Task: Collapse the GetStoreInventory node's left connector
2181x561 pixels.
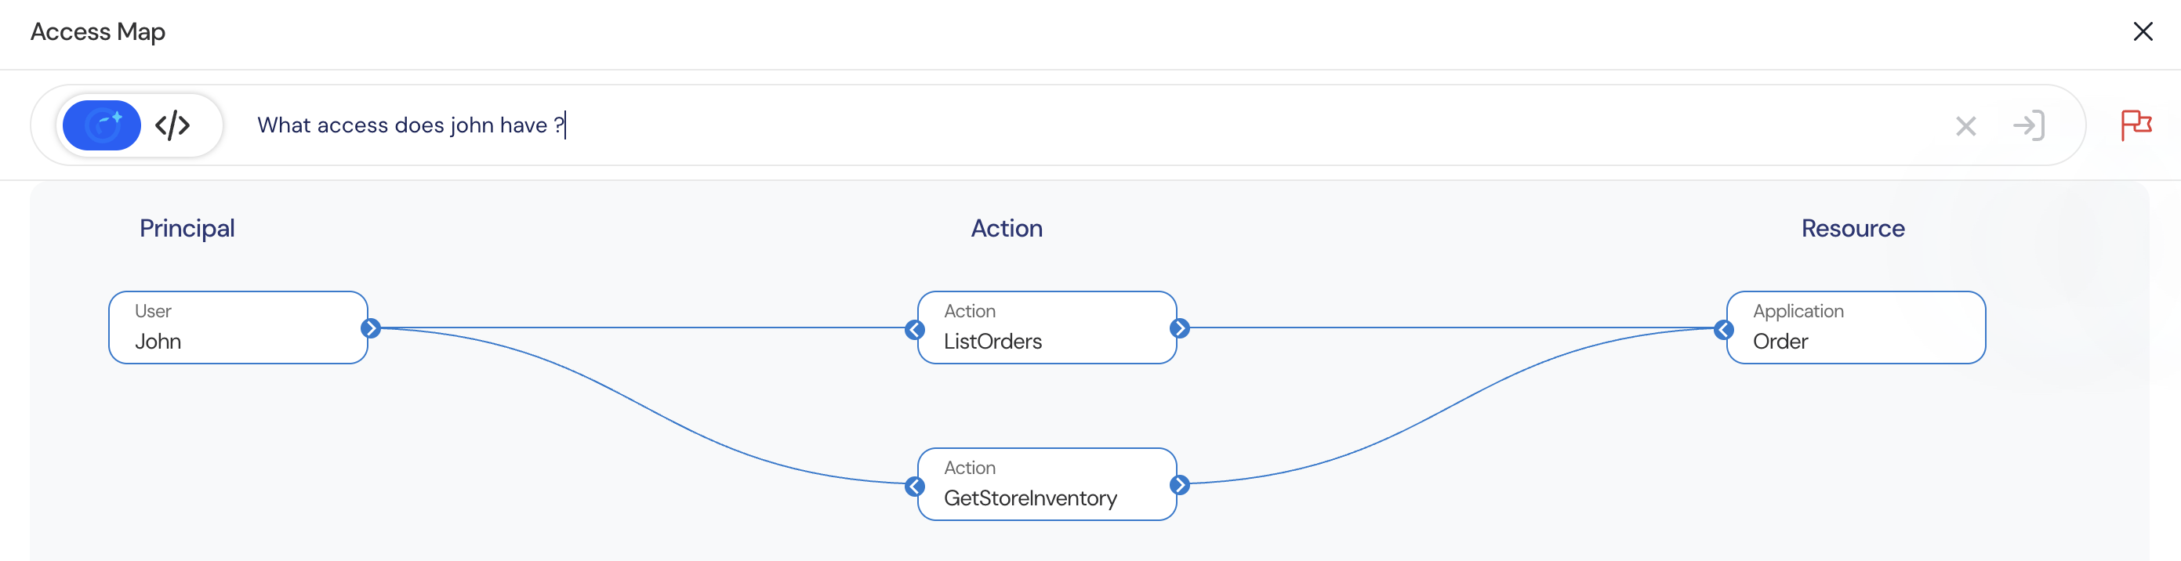Action: (914, 486)
